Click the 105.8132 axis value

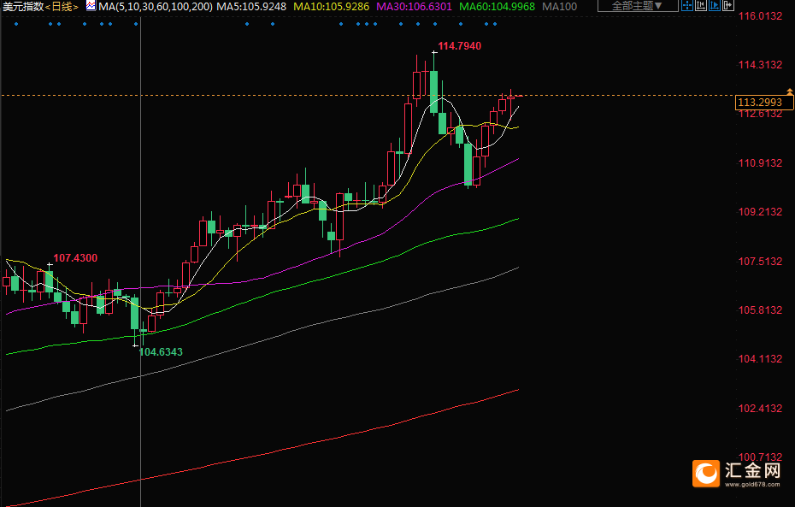[x=760, y=310]
